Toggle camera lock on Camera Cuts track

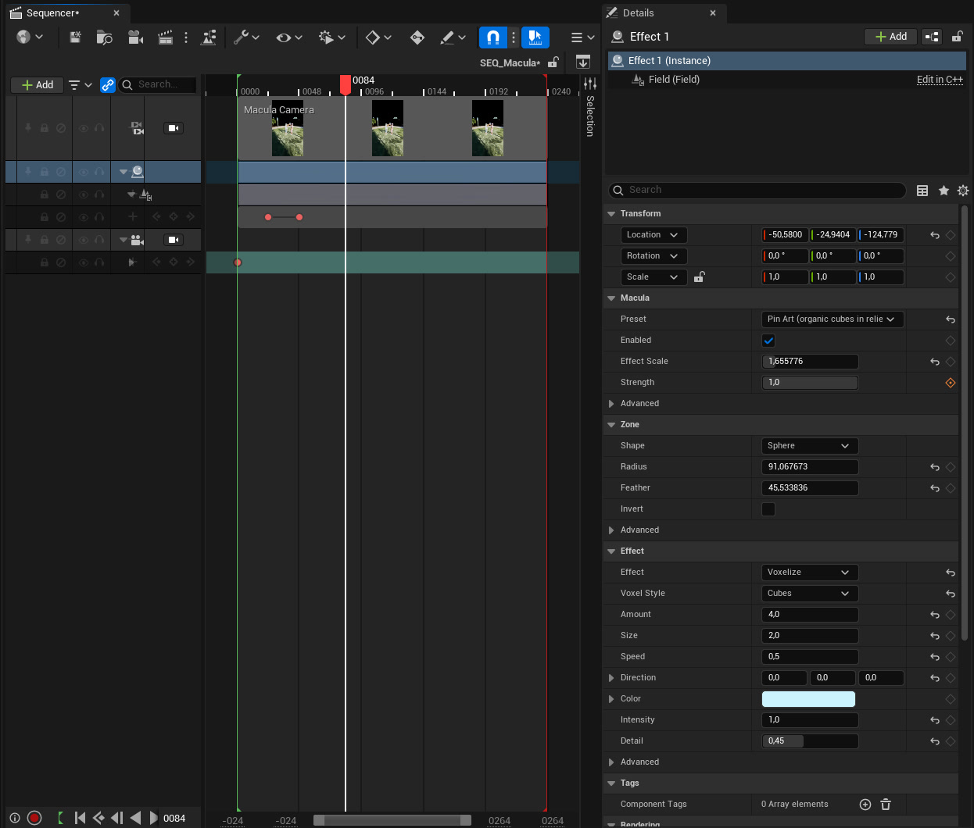tap(174, 128)
